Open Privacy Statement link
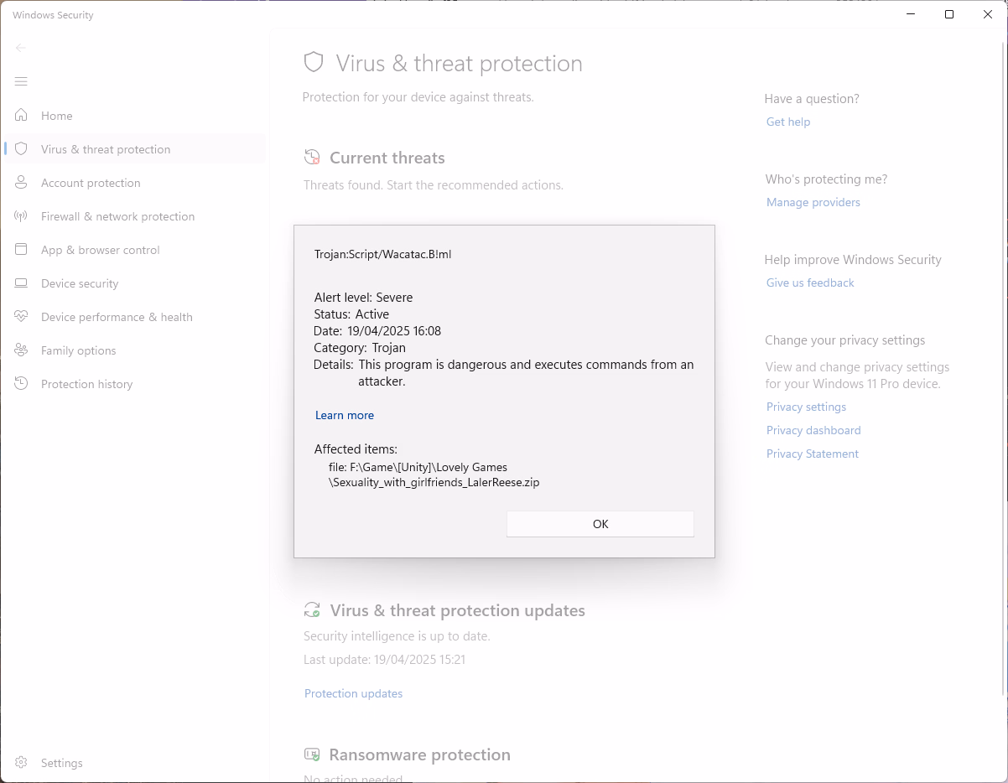Screen dimensions: 1008x783 (813, 454)
